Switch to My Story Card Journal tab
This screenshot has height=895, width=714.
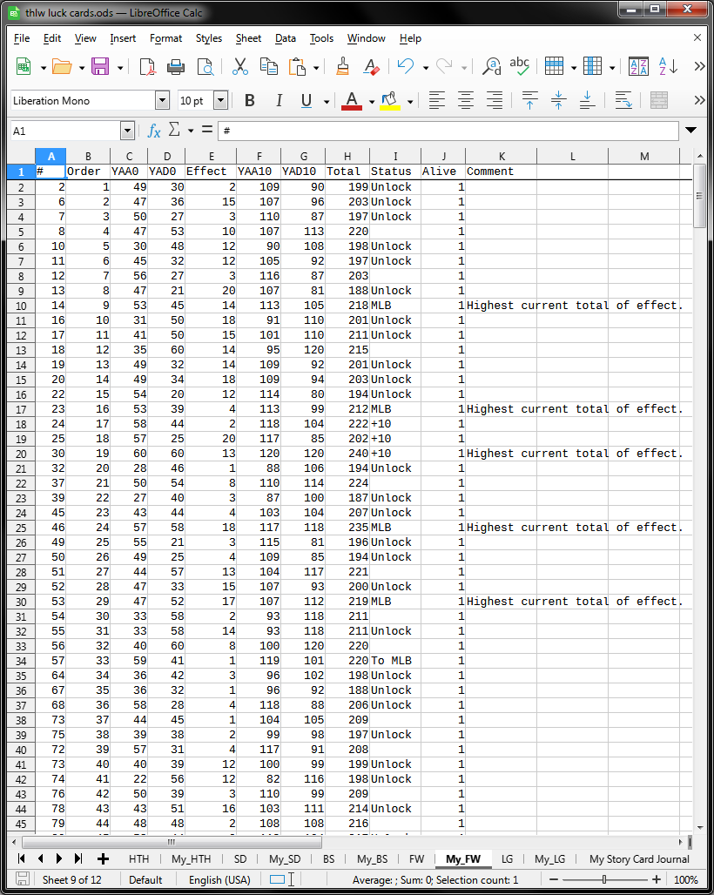coord(639,859)
